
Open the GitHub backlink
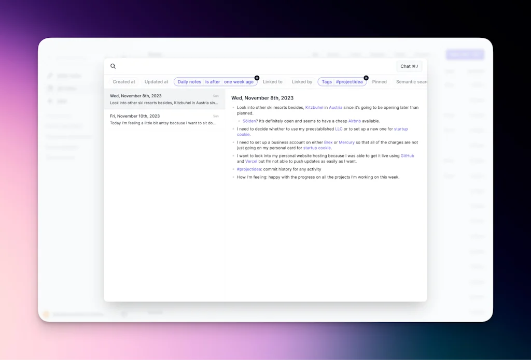click(x=407, y=155)
